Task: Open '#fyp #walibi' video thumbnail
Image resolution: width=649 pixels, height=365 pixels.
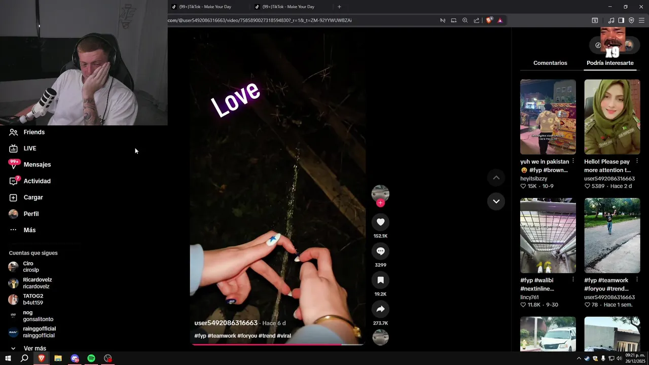Action: [548, 235]
